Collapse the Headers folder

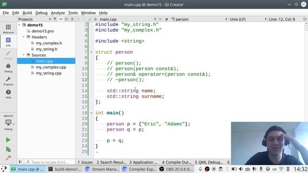24,37
